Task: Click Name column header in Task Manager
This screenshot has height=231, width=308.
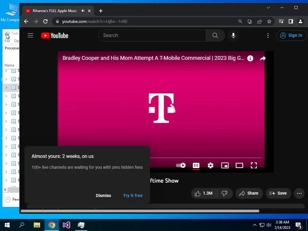Action: (x=9, y=65)
